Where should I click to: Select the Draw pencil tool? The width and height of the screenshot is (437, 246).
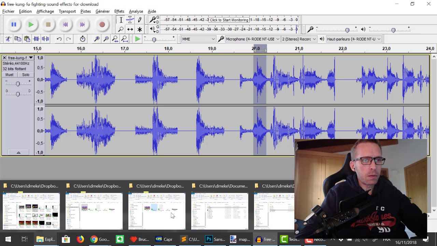140,20
